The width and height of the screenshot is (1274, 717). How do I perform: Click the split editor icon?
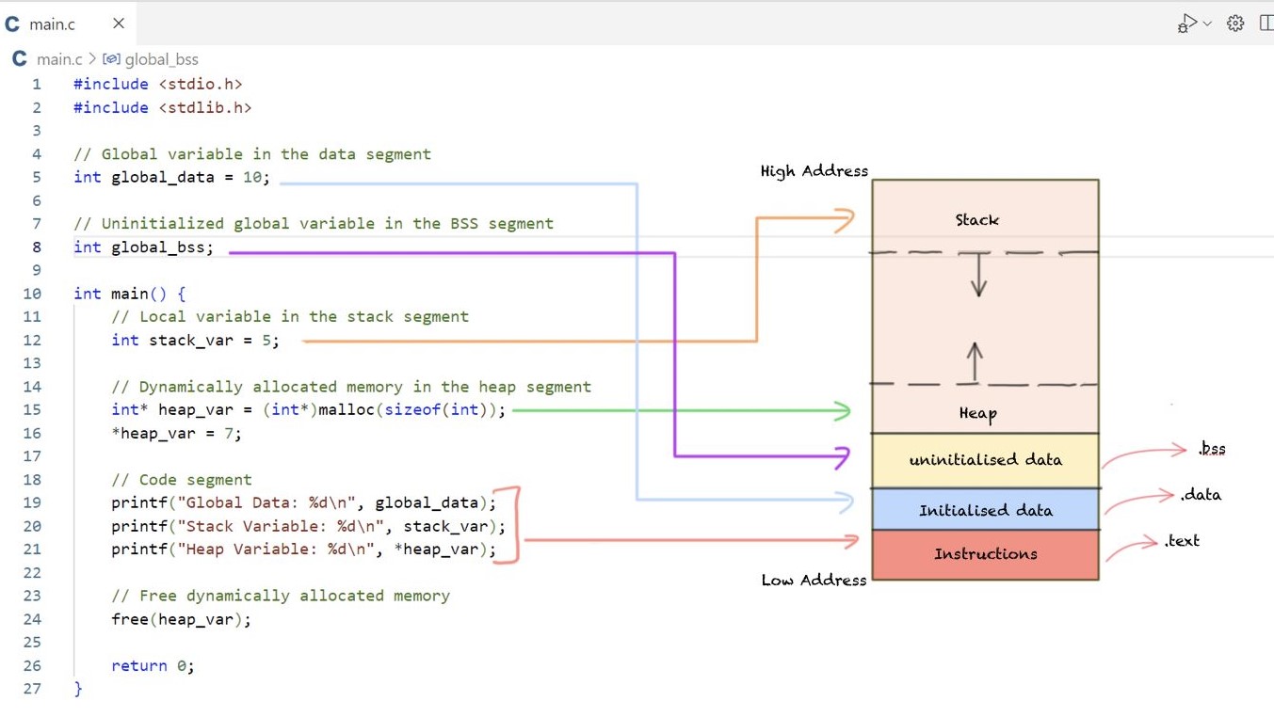[1266, 24]
